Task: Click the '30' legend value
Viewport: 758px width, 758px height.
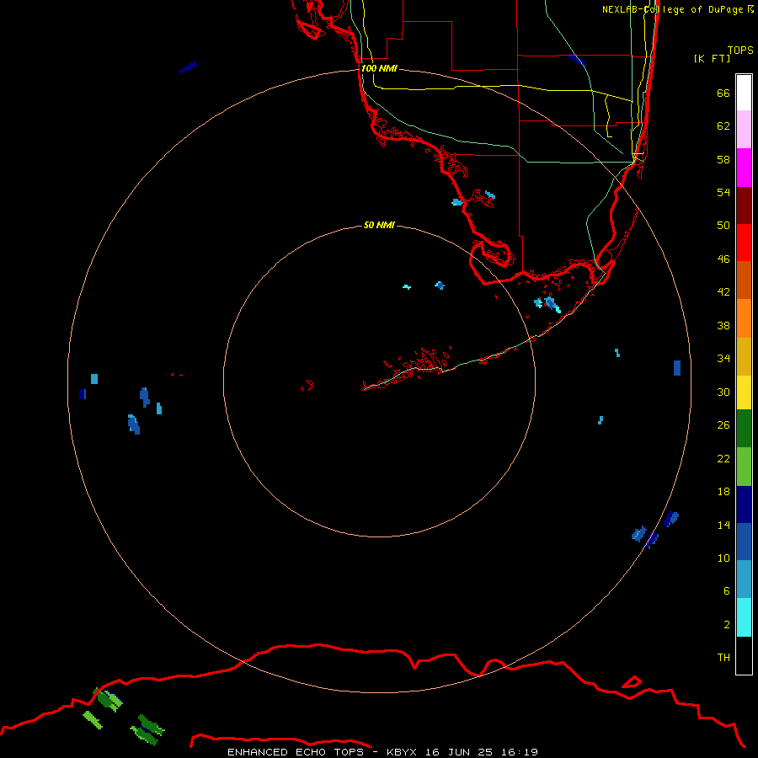Action: pyautogui.click(x=723, y=392)
